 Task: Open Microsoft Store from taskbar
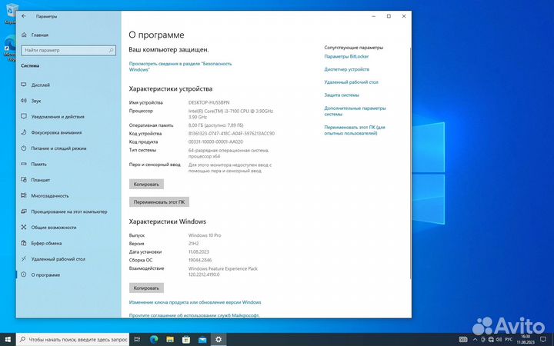(x=186, y=340)
